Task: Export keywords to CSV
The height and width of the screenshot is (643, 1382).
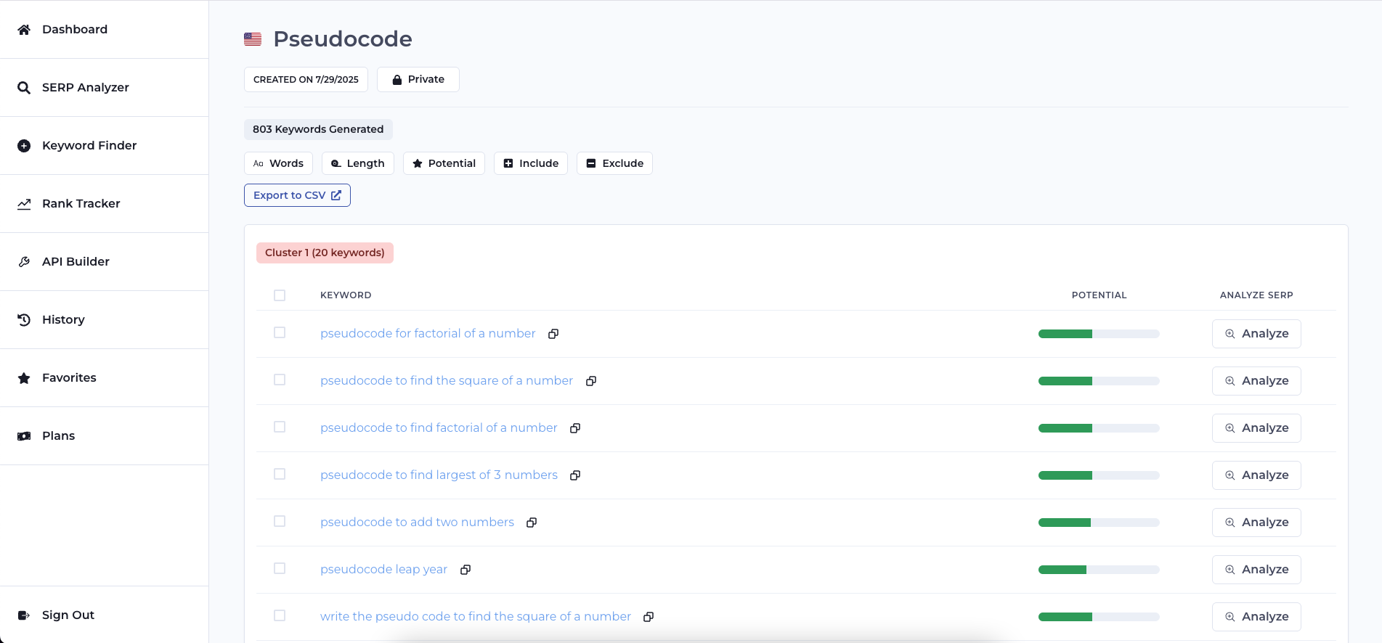Action: tap(297, 195)
